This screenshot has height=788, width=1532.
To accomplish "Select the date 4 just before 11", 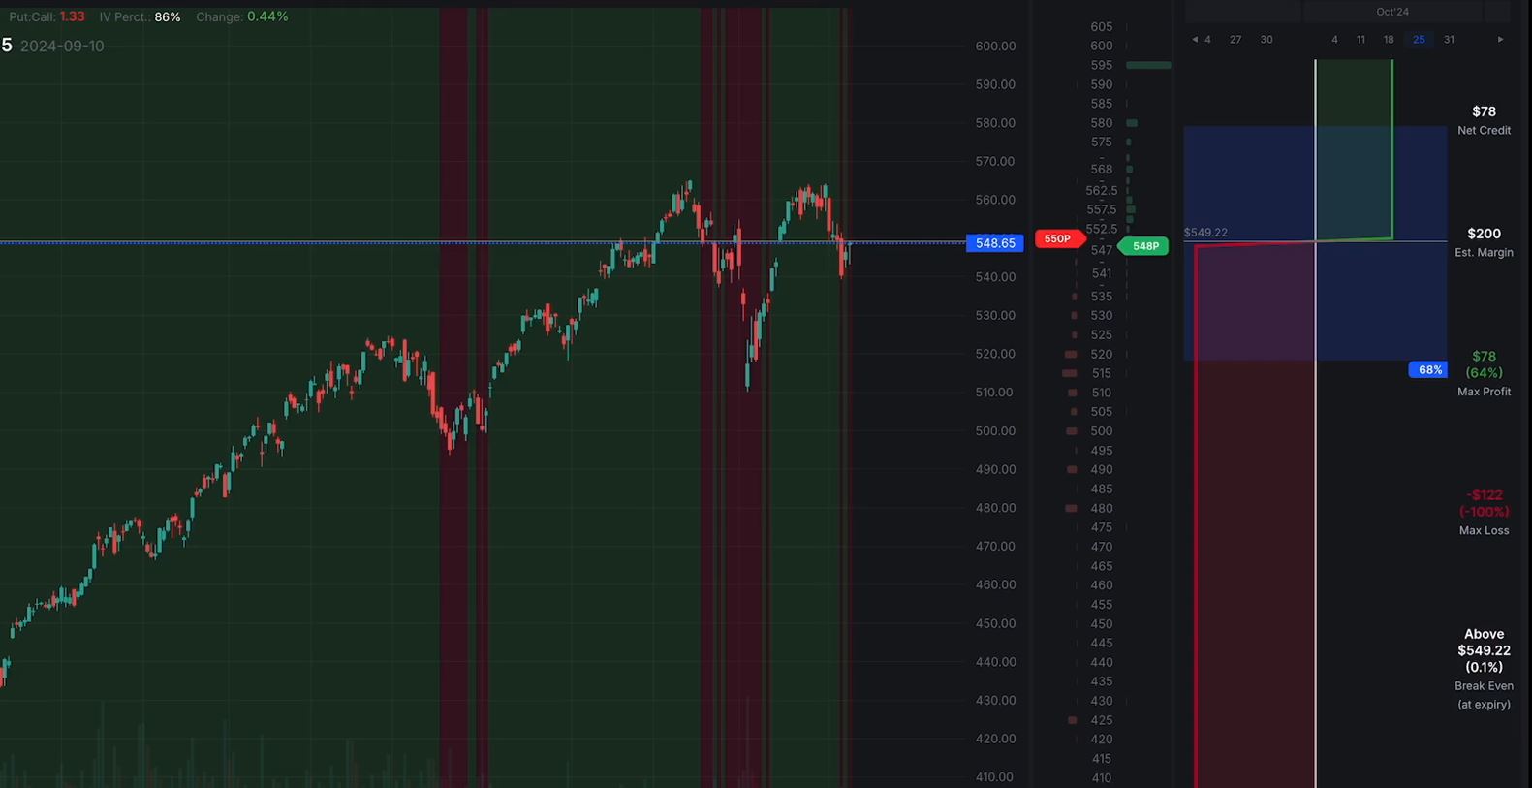I will click(x=1334, y=40).
